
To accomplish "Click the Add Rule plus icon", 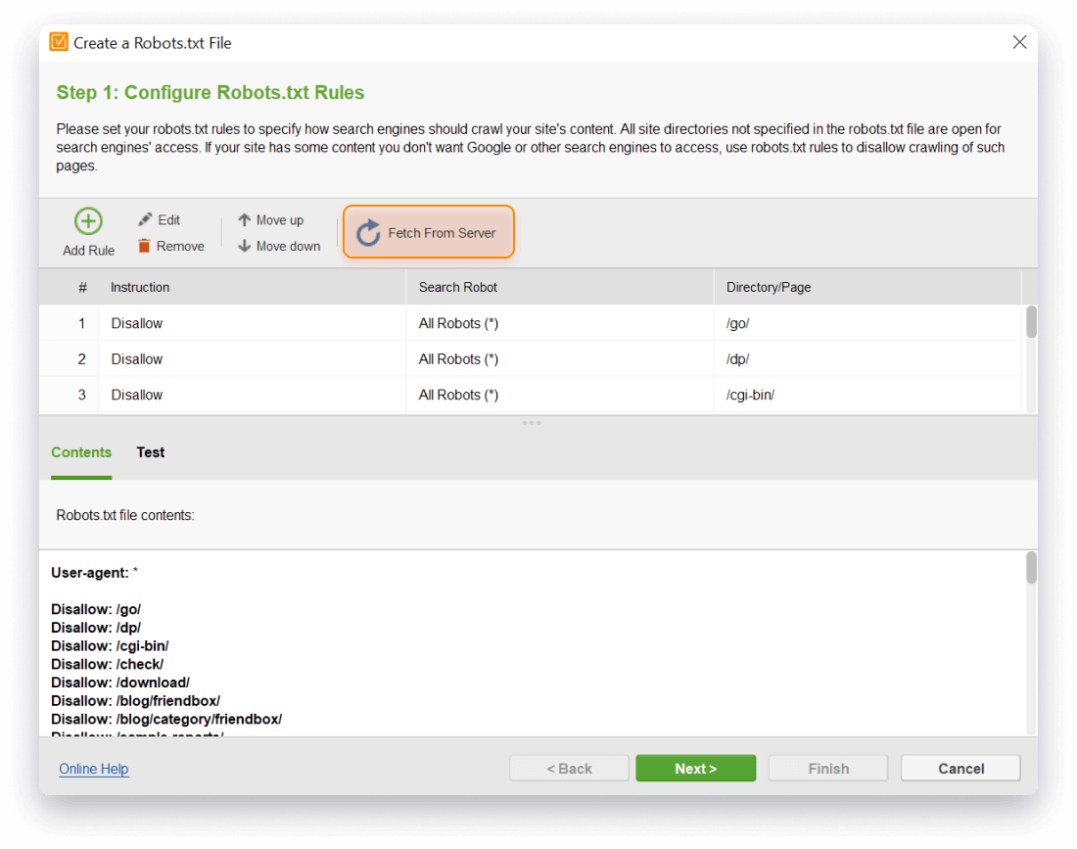I will click(x=88, y=221).
